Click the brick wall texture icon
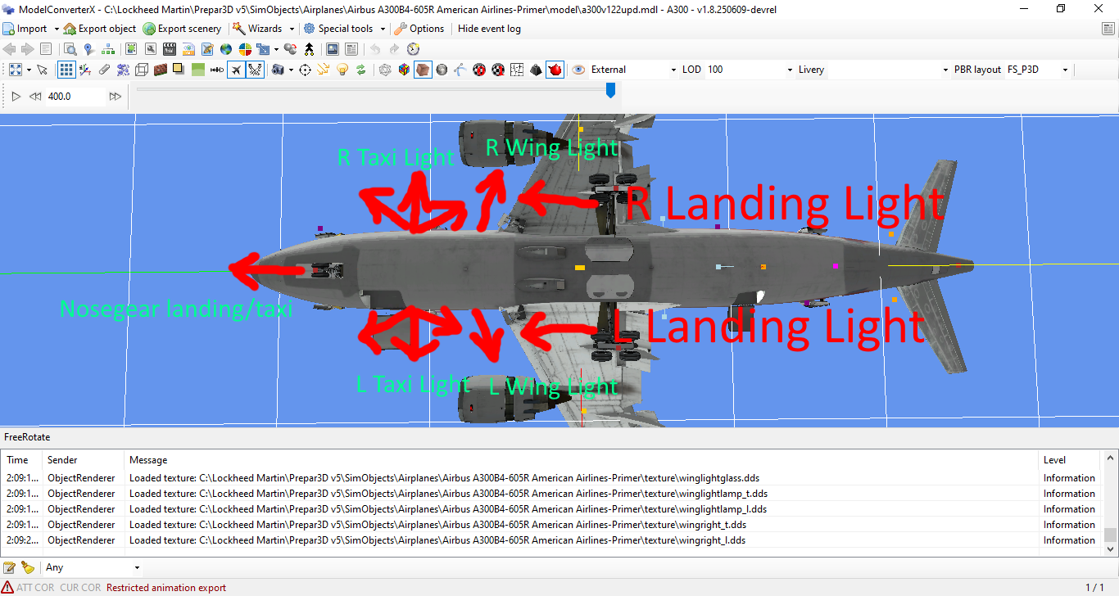This screenshot has height=596, width=1119. coord(161,70)
